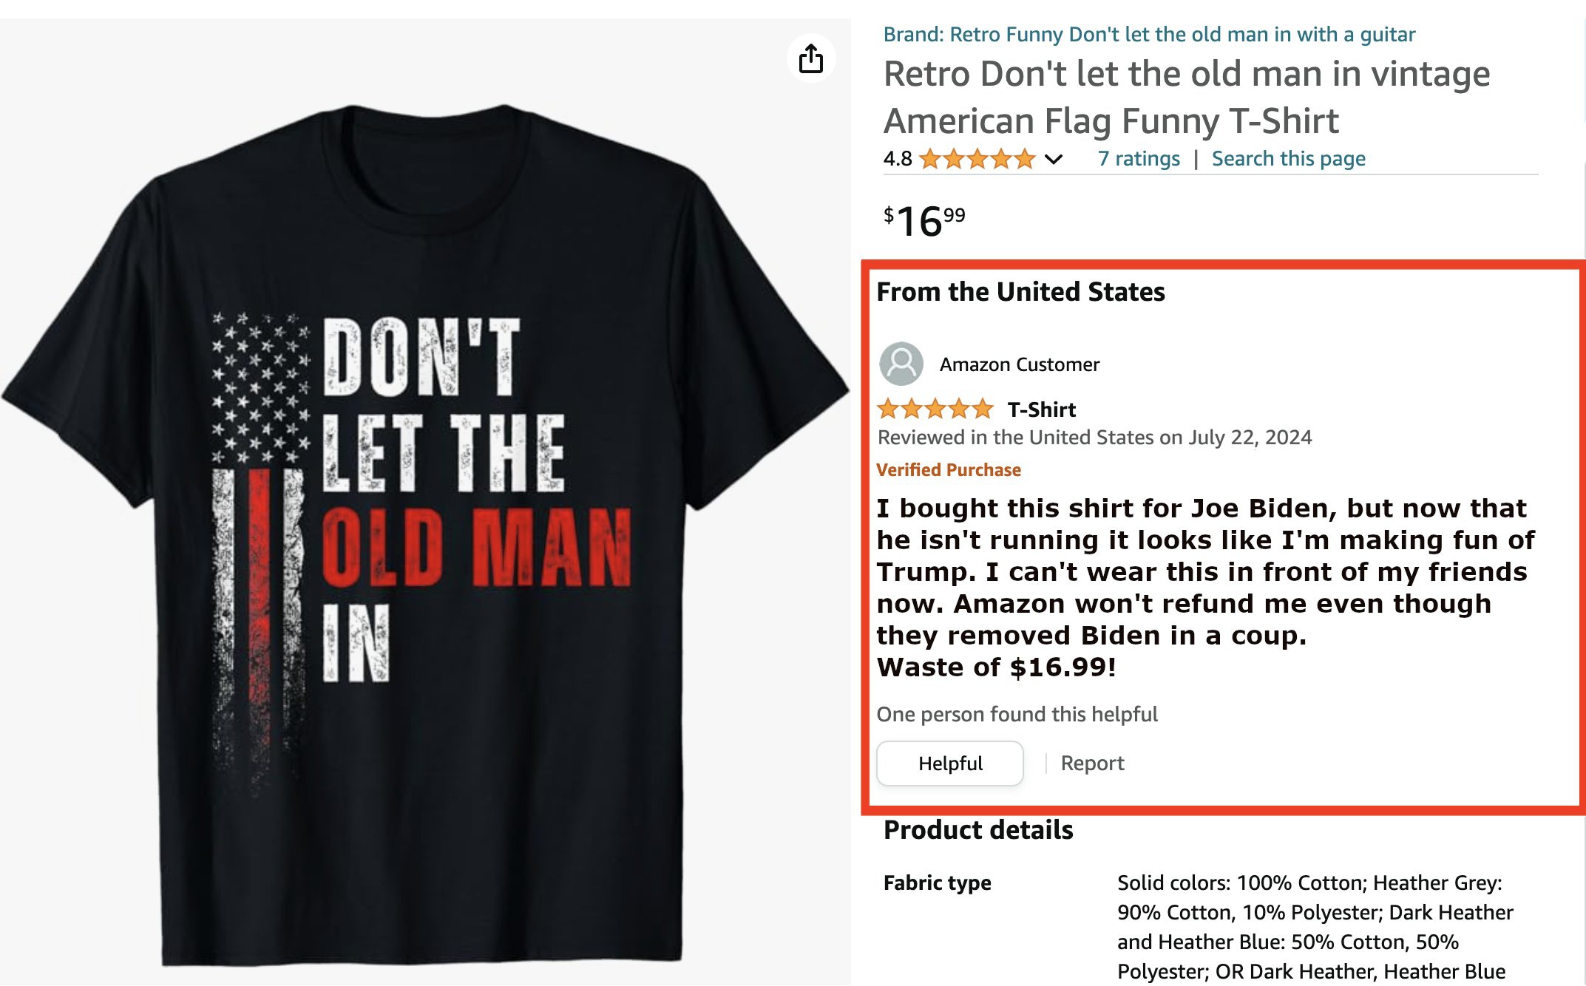Click the Verified Purchase label
The width and height of the screenshot is (1586, 986).
point(948,470)
